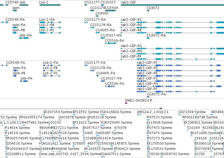Click the FGA007F11.3prime EST label

tap(116, 154)
